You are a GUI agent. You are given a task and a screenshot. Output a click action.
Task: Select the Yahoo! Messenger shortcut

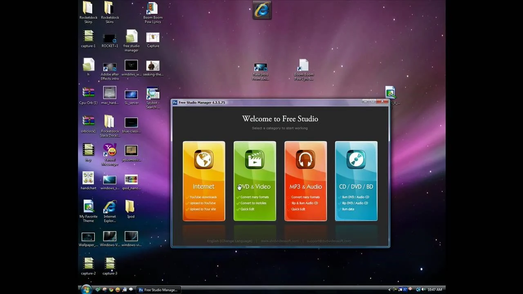tap(110, 155)
